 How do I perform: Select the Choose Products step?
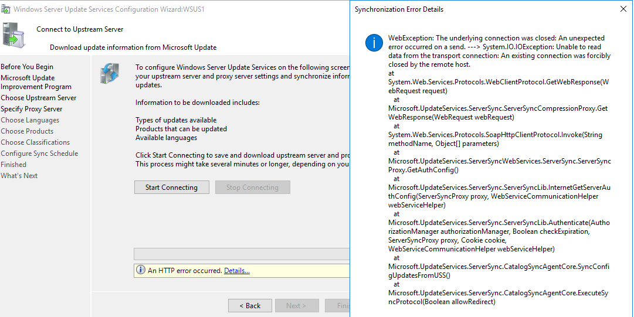[x=27, y=131]
